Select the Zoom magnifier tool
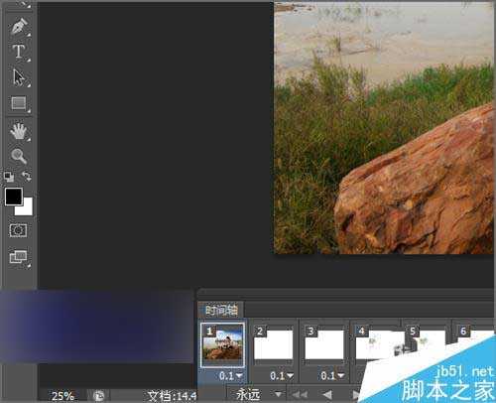The width and height of the screenshot is (496, 403). coord(19,156)
